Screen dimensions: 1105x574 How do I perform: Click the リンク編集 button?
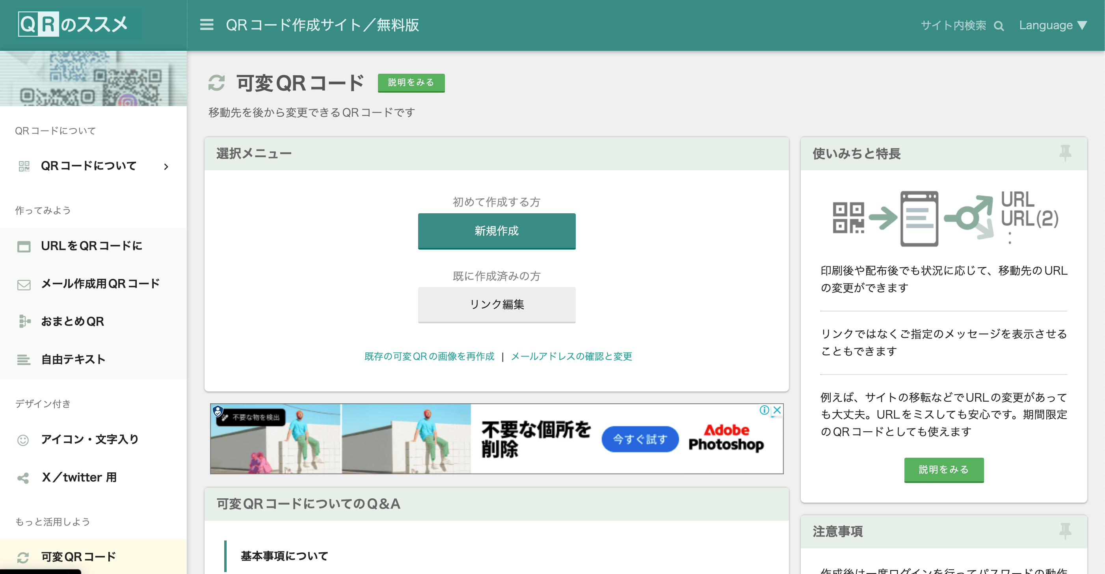click(x=496, y=305)
